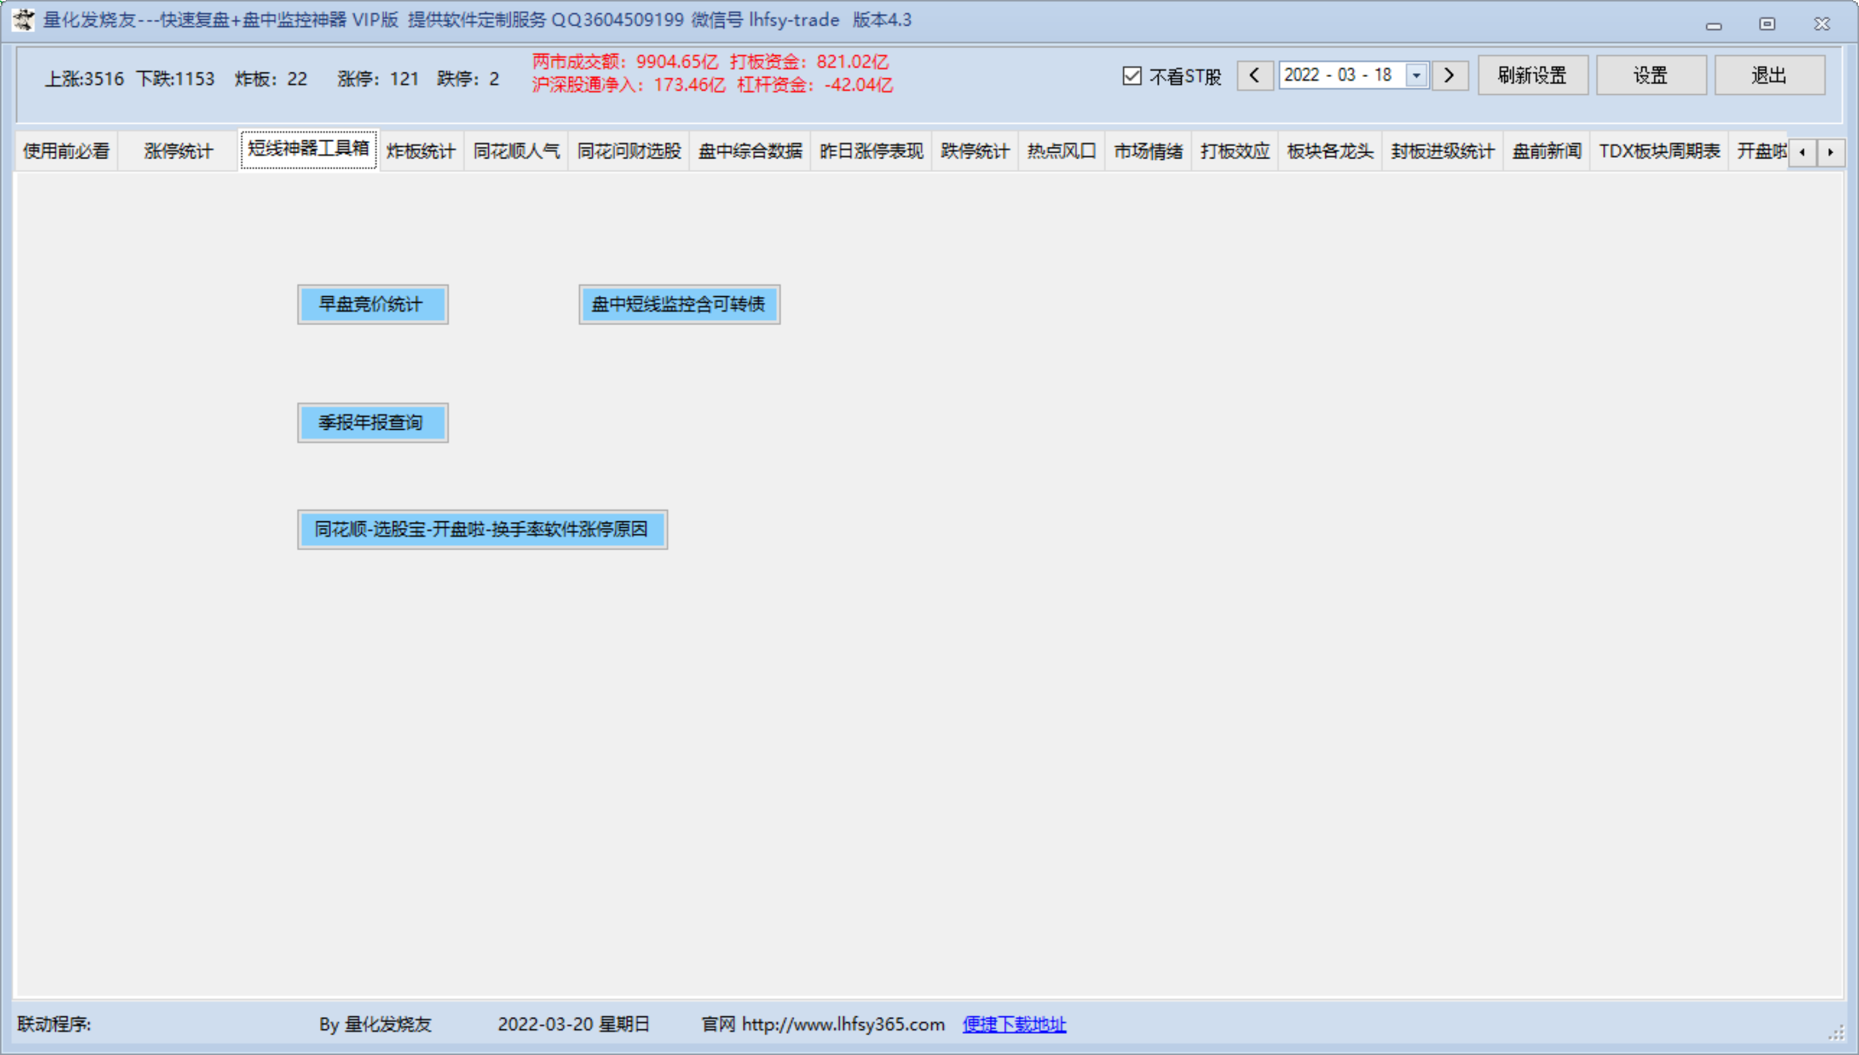Viewport: 1859px width, 1055px height.
Task: Minimize the application window
Action: (1713, 26)
